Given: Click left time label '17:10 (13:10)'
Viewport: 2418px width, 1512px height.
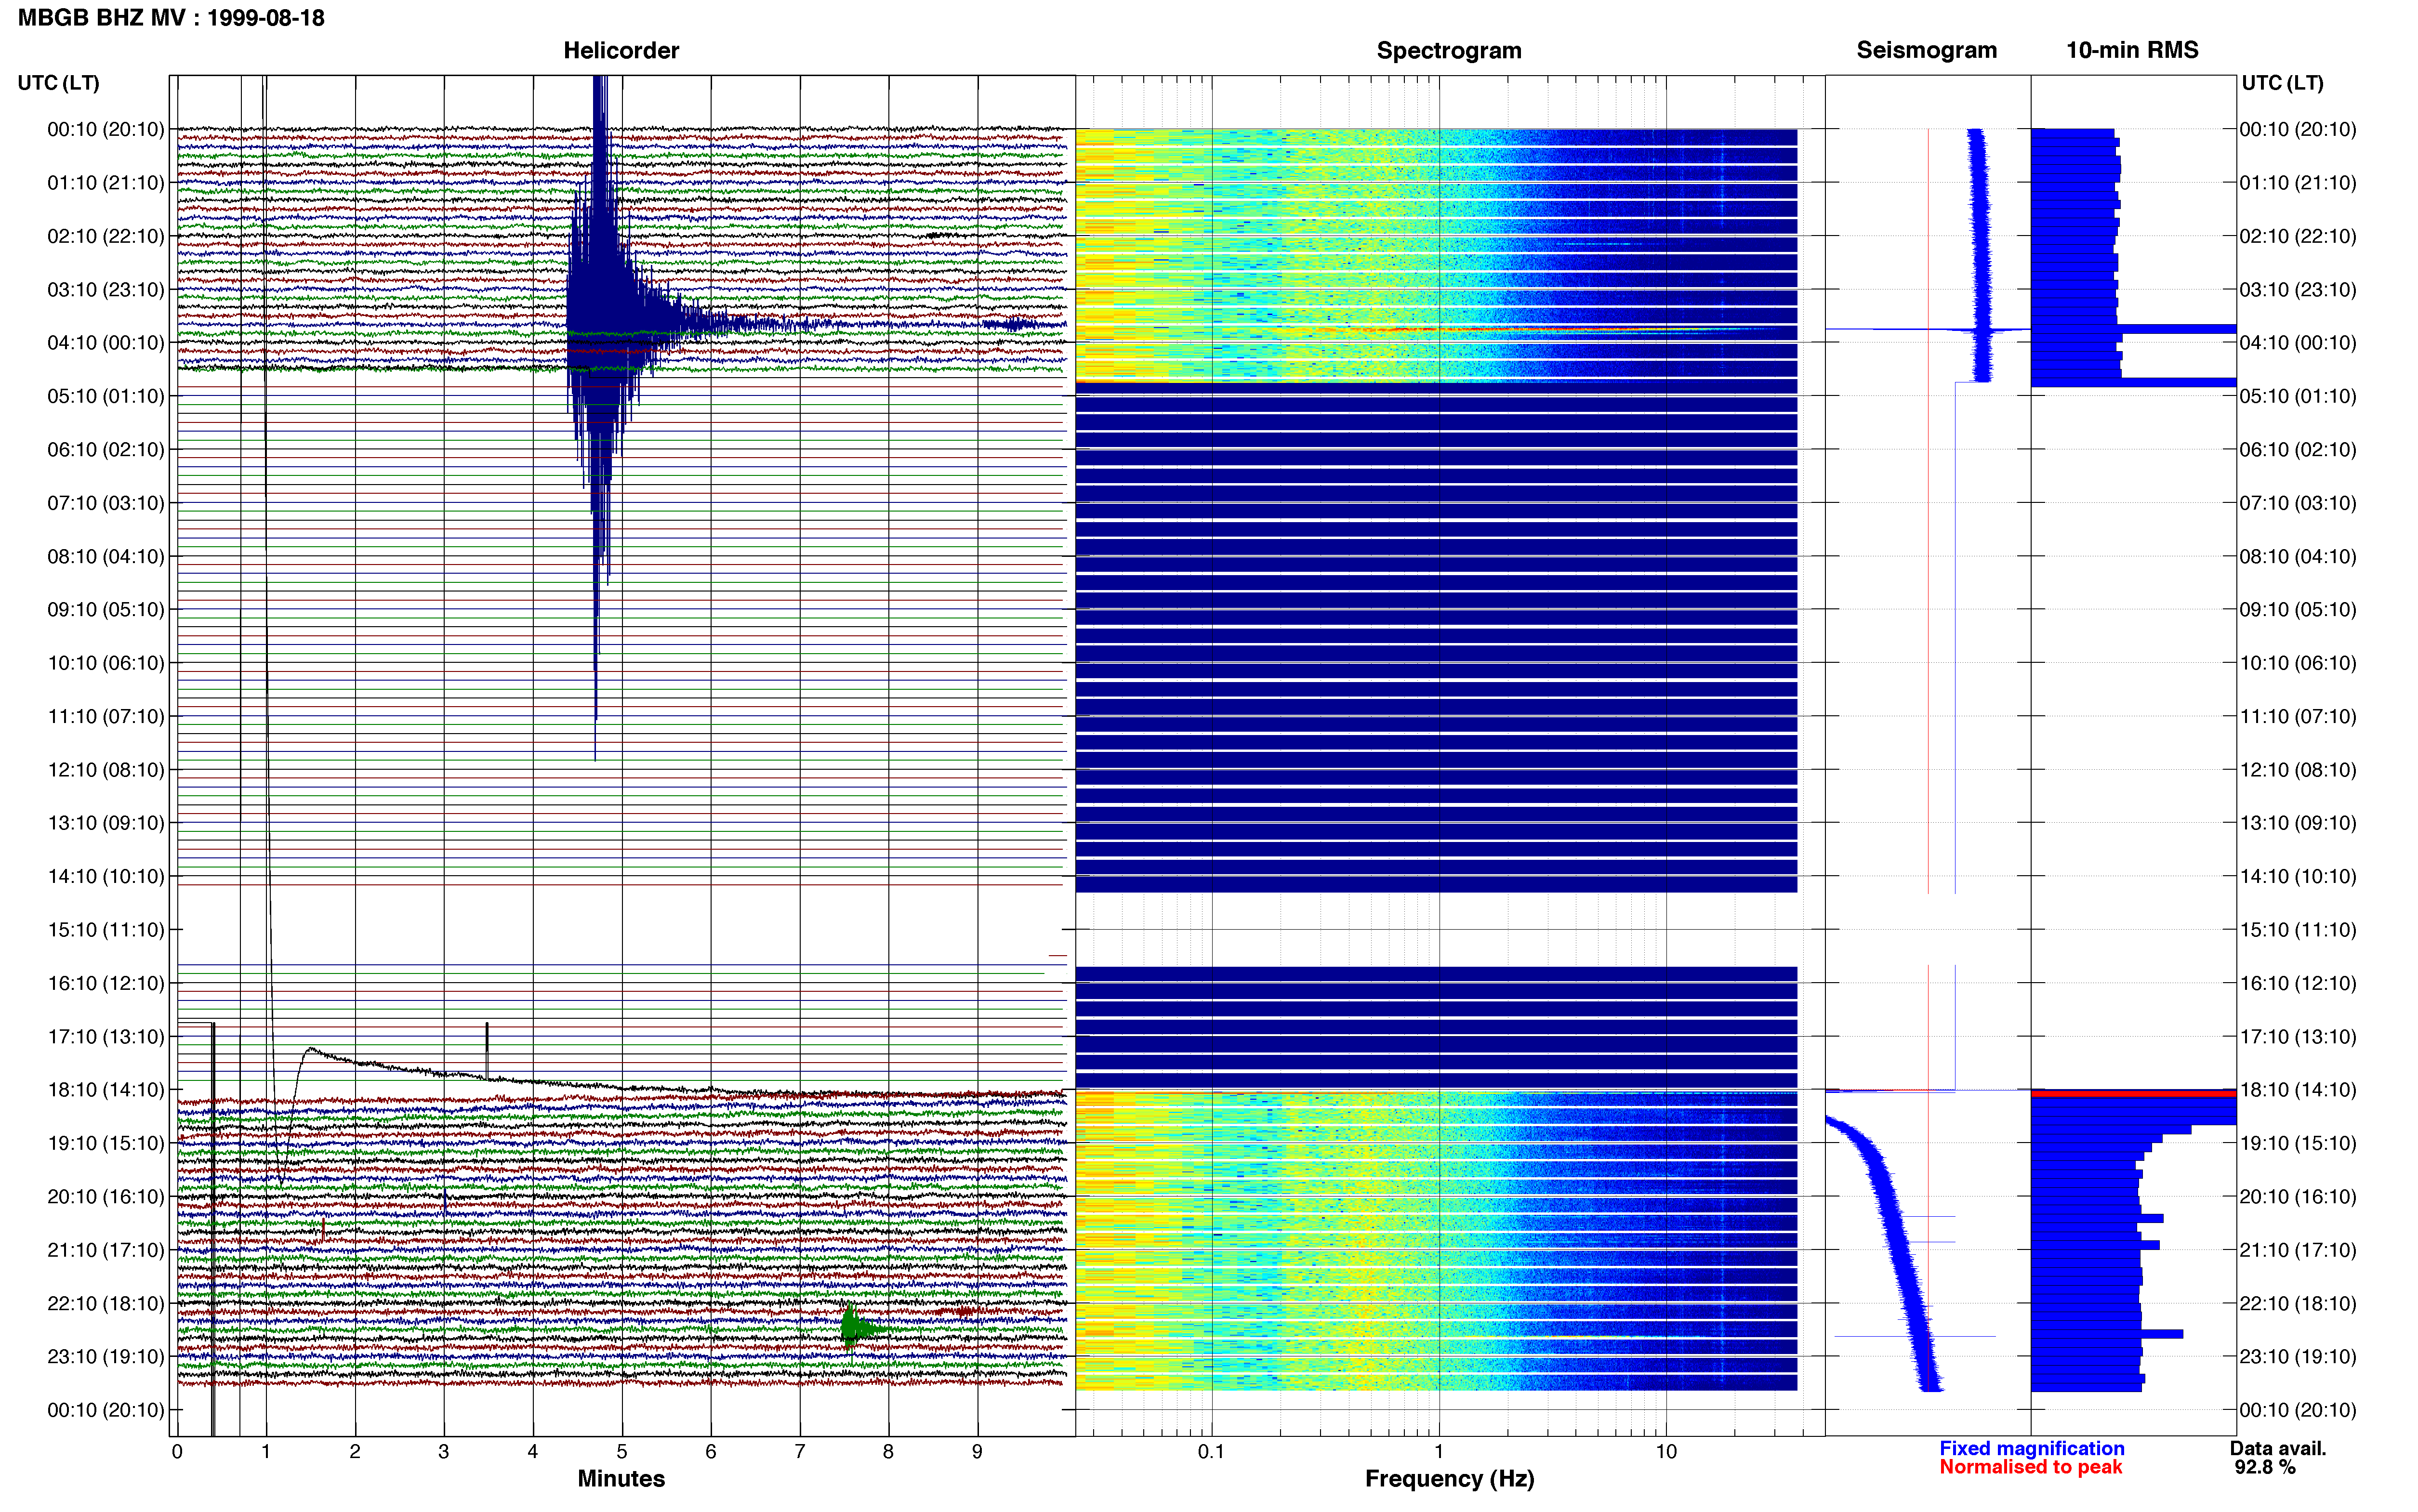Looking at the screenshot, I should click(106, 1037).
